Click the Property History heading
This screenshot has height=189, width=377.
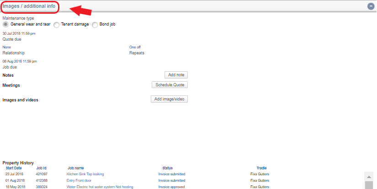coord(18,163)
